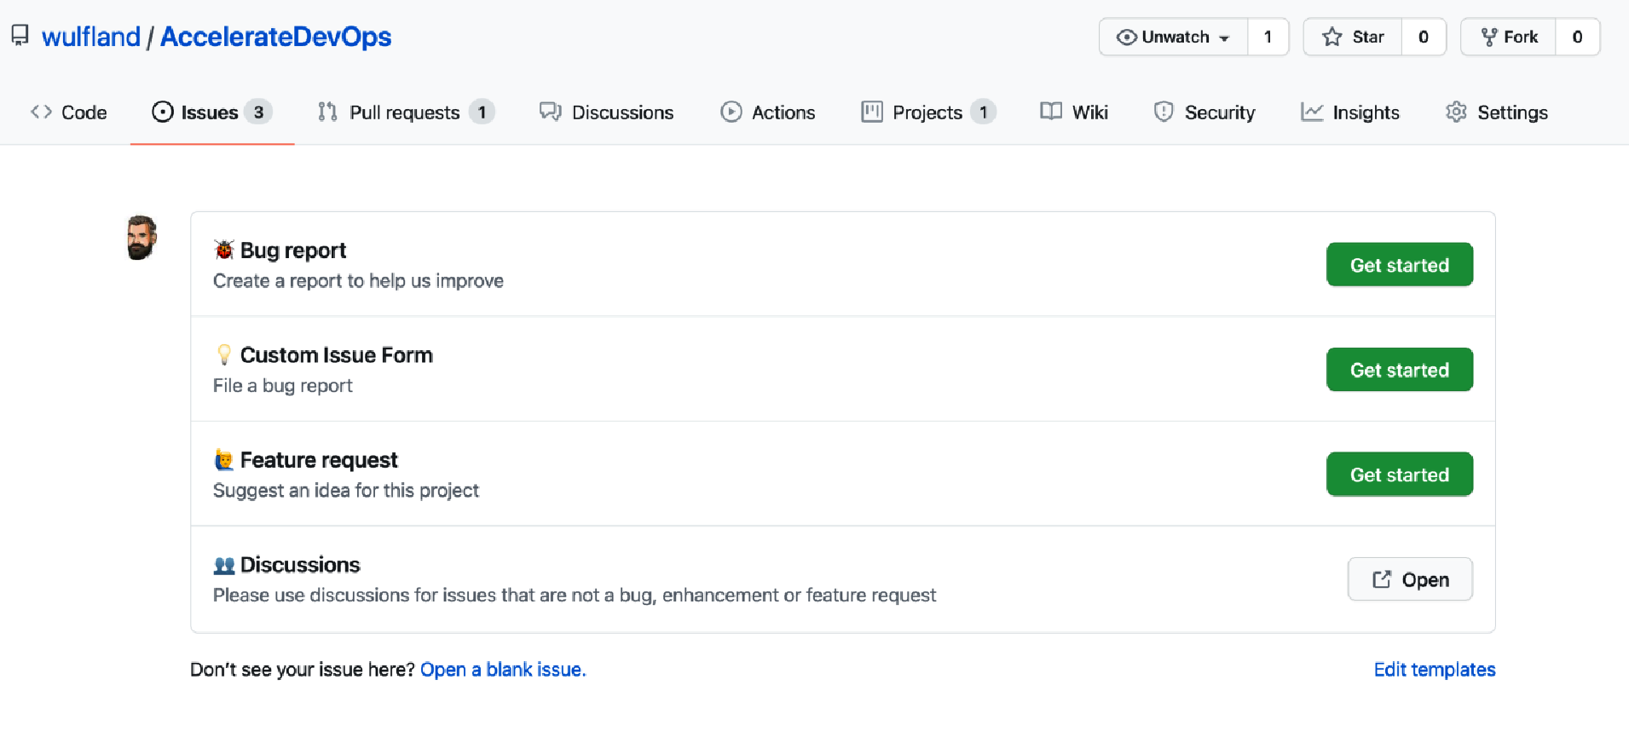Image resolution: width=1629 pixels, height=731 pixels.
Task: Get started with Bug report template
Action: [1399, 265]
